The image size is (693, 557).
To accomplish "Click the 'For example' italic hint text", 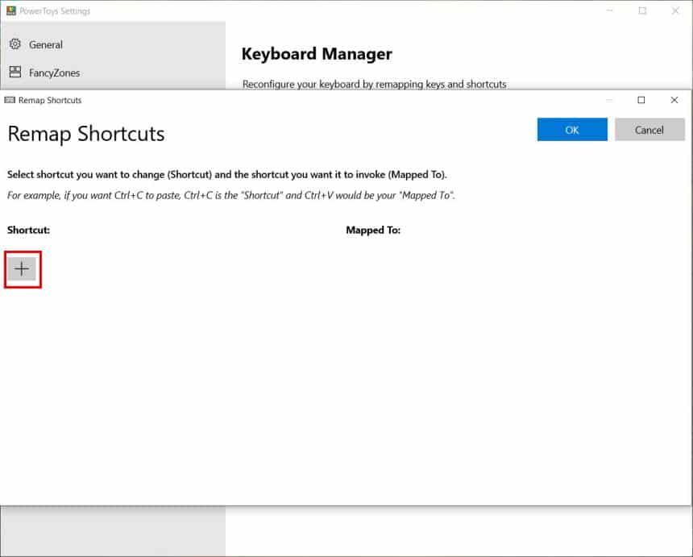I will tap(230, 195).
